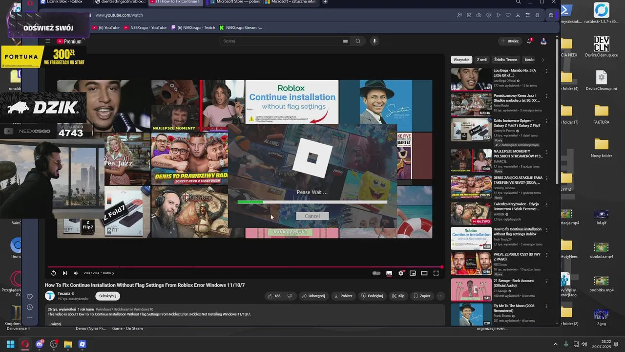
Task: Toggle the autoplay switch in player
Action: tap(376, 273)
